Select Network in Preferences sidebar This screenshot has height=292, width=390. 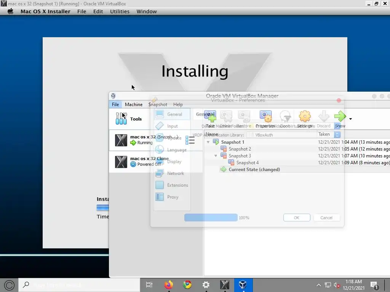[x=172, y=173]
